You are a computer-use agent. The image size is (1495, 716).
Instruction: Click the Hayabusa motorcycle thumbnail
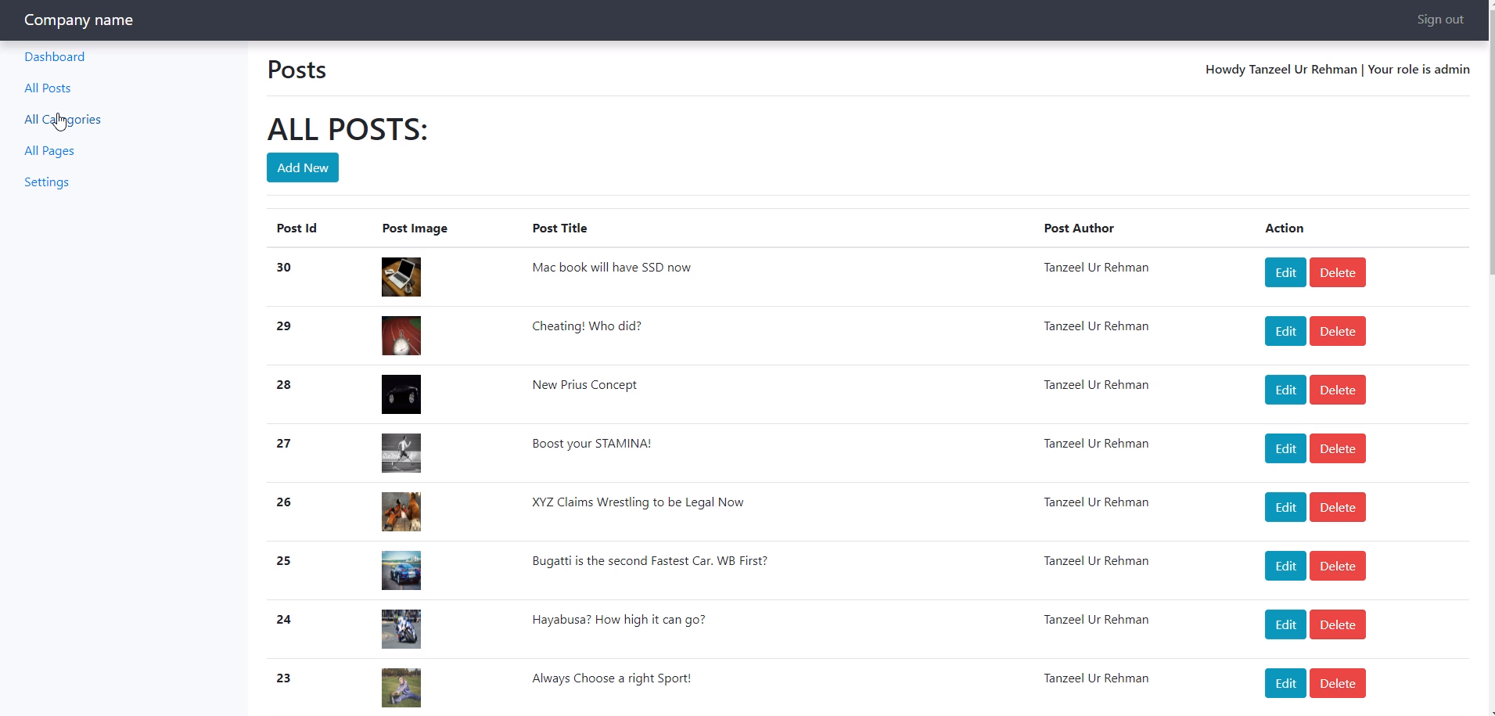401,629
